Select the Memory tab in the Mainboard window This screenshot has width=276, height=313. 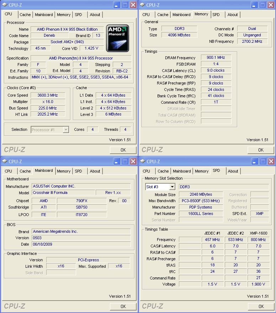(x=64, y=171)
